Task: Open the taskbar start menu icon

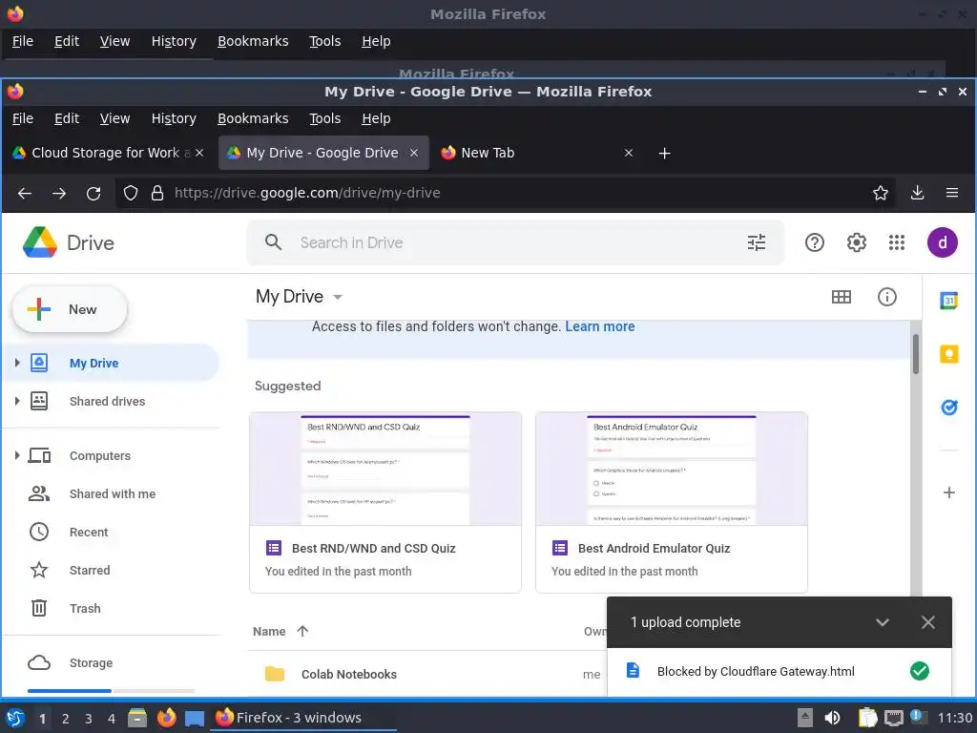Action: 15,718
